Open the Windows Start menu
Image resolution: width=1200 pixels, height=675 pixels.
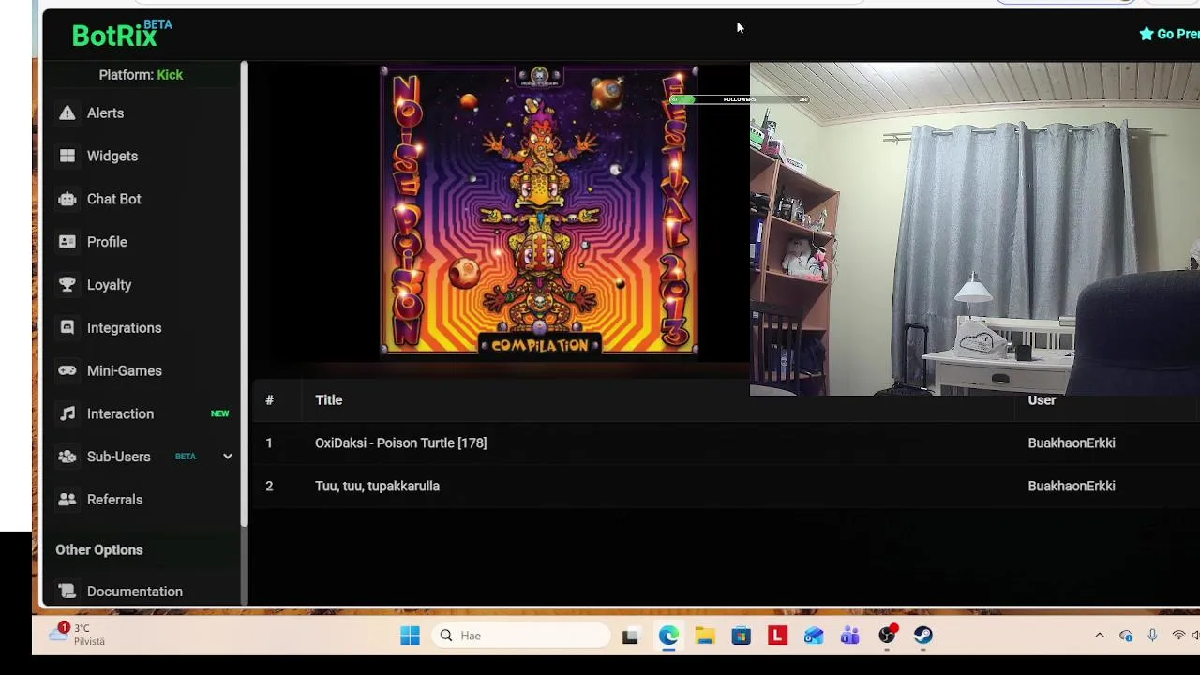point(410,636)
